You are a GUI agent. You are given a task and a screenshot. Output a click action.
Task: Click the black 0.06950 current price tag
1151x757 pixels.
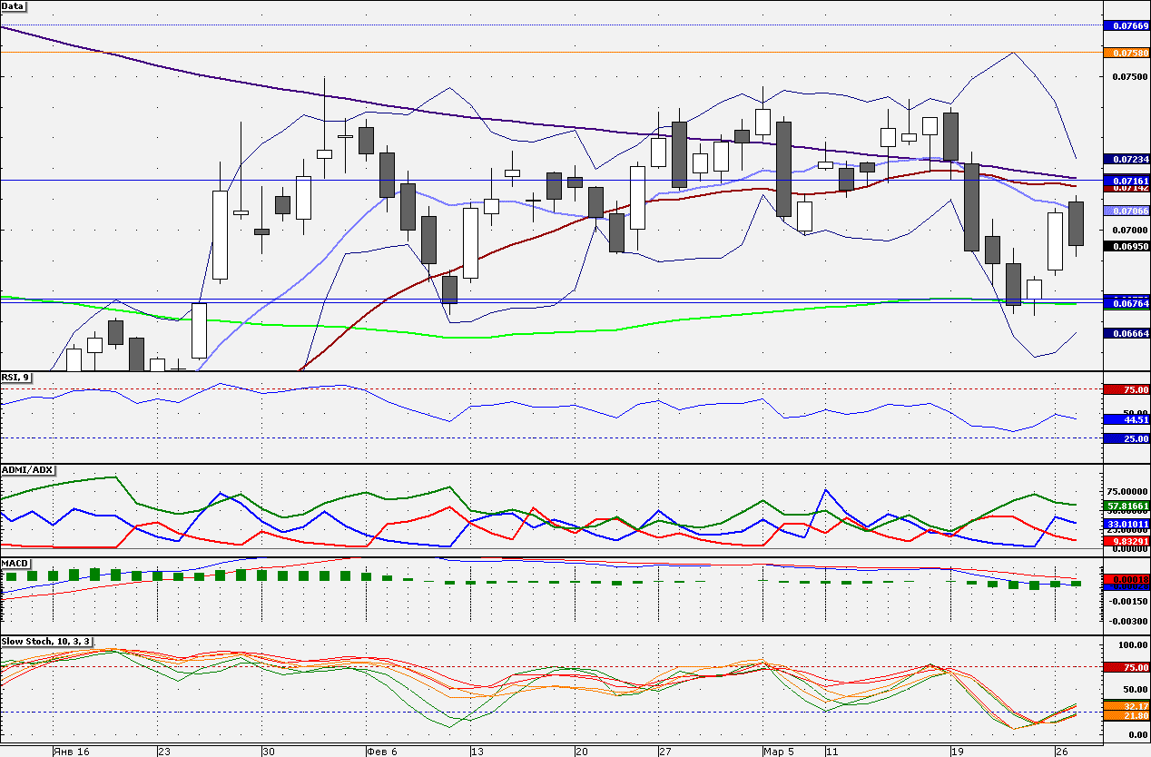coord(1126,246)
